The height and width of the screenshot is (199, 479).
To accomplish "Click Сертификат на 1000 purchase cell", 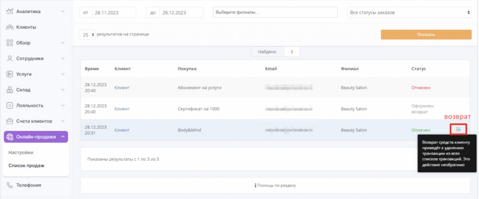I will (x=199, y=109).
